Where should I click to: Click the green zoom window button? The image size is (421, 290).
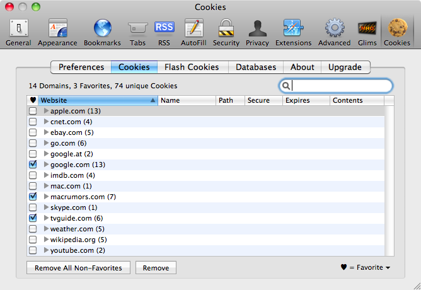[x=36, y=7]
